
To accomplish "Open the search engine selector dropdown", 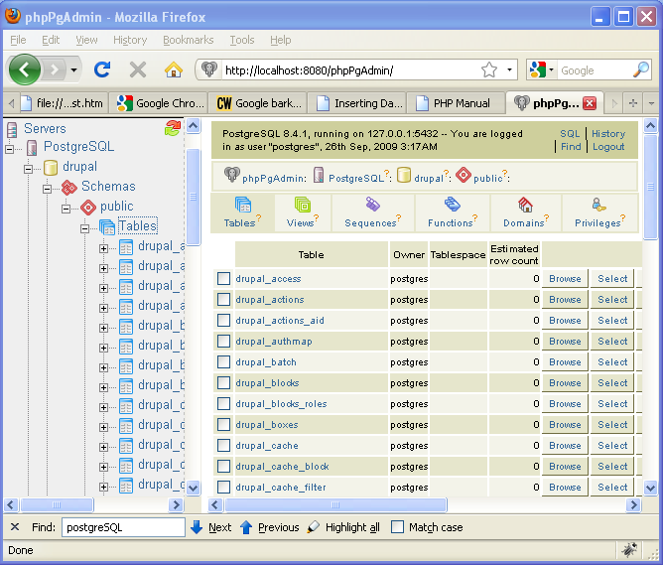I will 551,70.
